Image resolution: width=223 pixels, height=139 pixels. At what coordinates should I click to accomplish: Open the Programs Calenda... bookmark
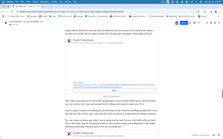(137, 16)
